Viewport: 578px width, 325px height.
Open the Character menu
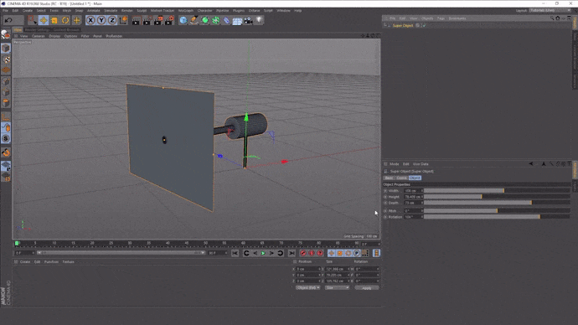pos(204,11)
